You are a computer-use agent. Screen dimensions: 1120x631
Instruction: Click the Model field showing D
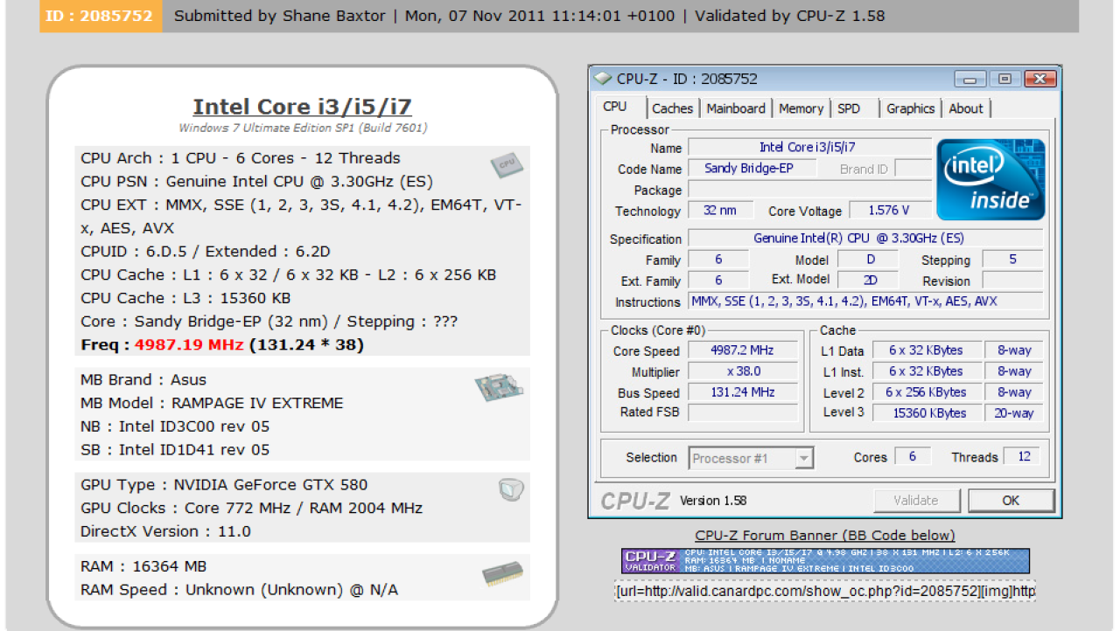869,260
